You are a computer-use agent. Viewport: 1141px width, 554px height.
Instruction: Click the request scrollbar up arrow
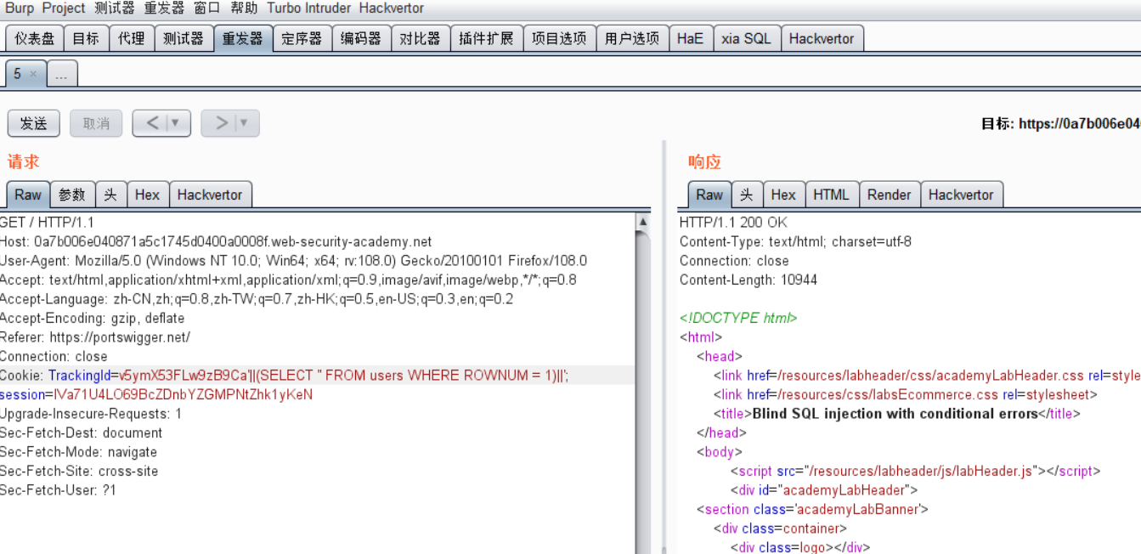coord(643,222)
